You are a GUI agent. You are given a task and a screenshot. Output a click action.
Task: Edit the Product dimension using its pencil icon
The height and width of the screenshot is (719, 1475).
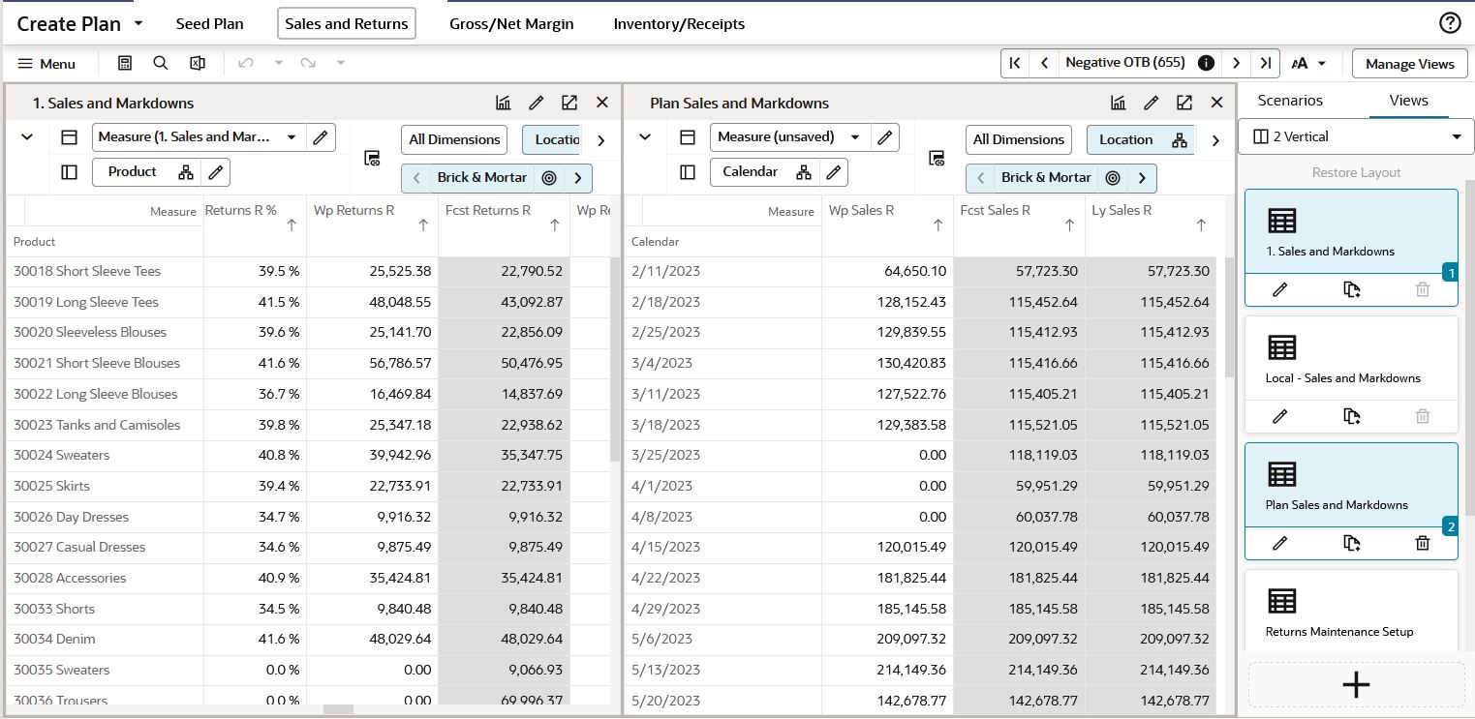click(217, 172)
